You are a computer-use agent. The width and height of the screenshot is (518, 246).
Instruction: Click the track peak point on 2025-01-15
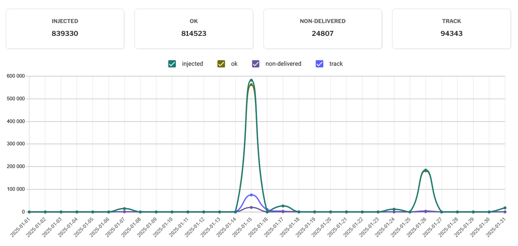click(251, 195)
